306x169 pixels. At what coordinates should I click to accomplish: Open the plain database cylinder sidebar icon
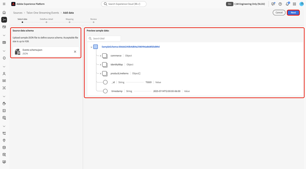click(x=4, y=147)
